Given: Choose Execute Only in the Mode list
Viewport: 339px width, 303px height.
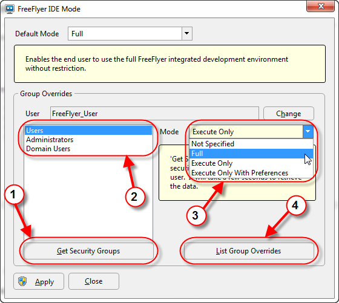Looking at the screenshot, I should pos(251,163).
